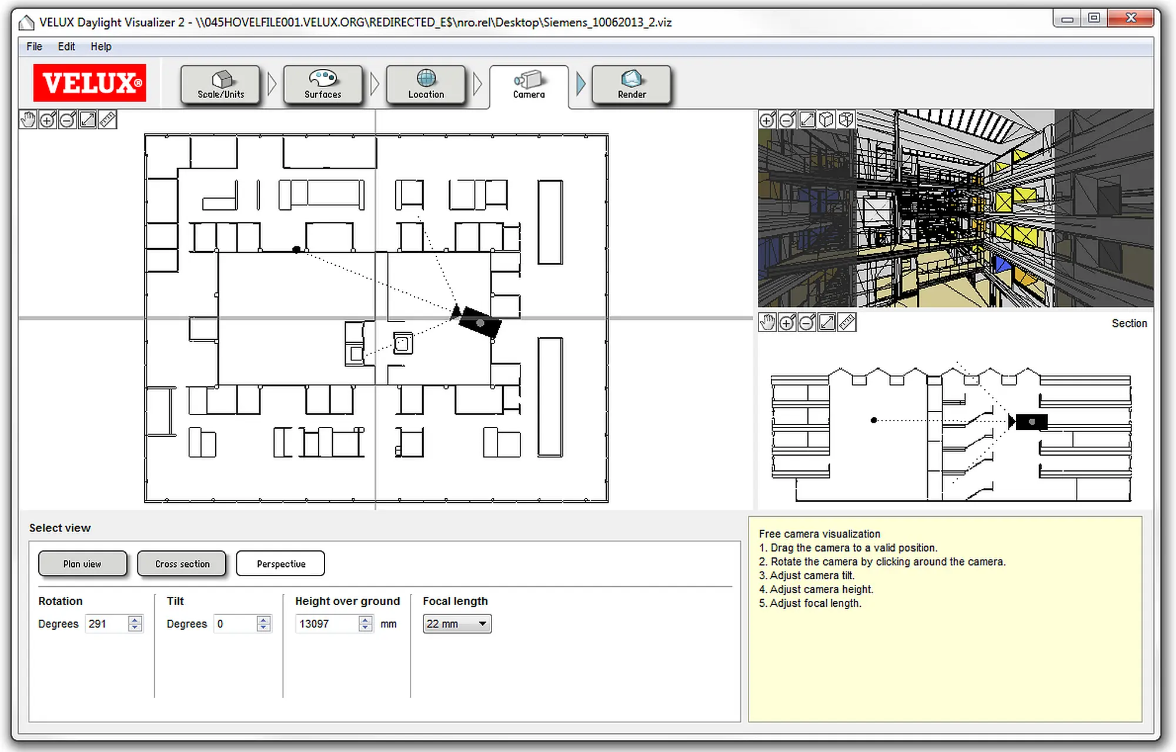Click instruction '3. Adjust camera tilt.'
This screenshot has width=1176, height=752.
click(806, 575)
